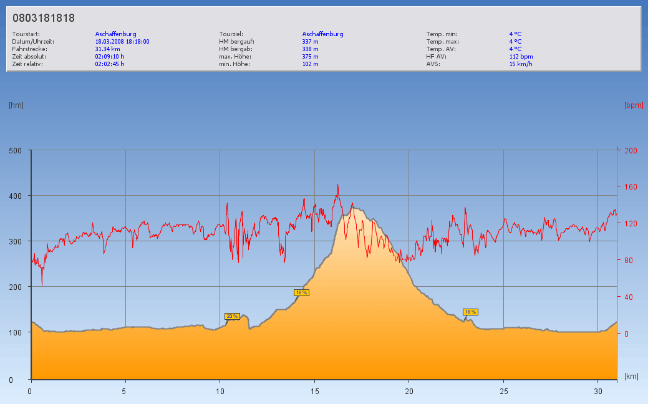Image resolution: width=648 pixels, height=404 pixels.
Task: Click the 18 % gradient marker
Action: coord(470,312)
